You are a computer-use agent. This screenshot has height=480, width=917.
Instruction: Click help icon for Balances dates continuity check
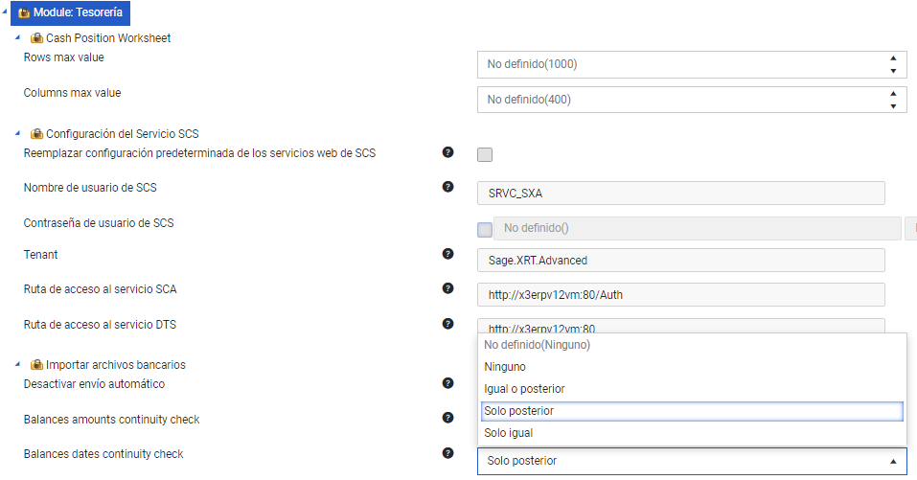[x=447, y=452]
